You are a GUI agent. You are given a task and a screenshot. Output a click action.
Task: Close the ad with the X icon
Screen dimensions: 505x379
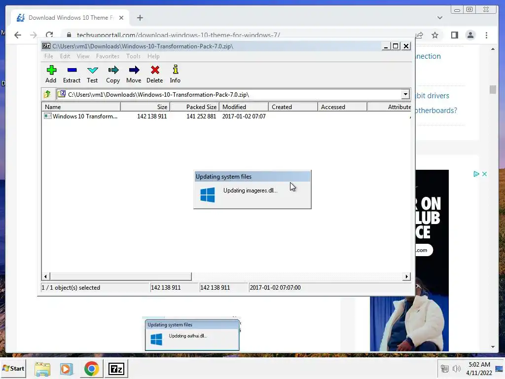(x=484, y=174)
